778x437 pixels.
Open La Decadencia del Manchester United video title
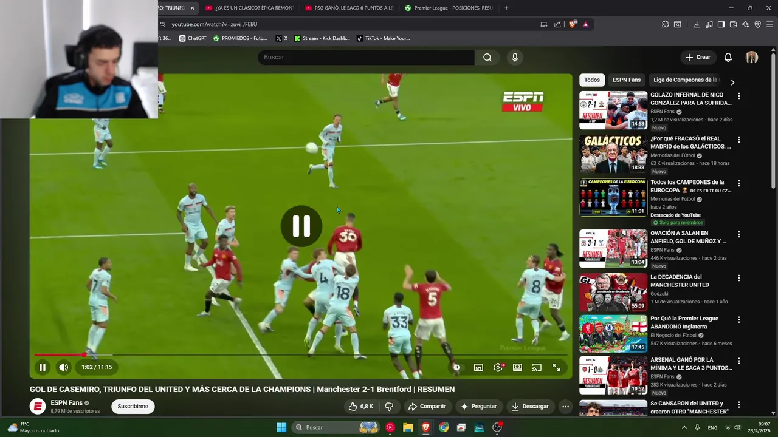click(680, 281)
